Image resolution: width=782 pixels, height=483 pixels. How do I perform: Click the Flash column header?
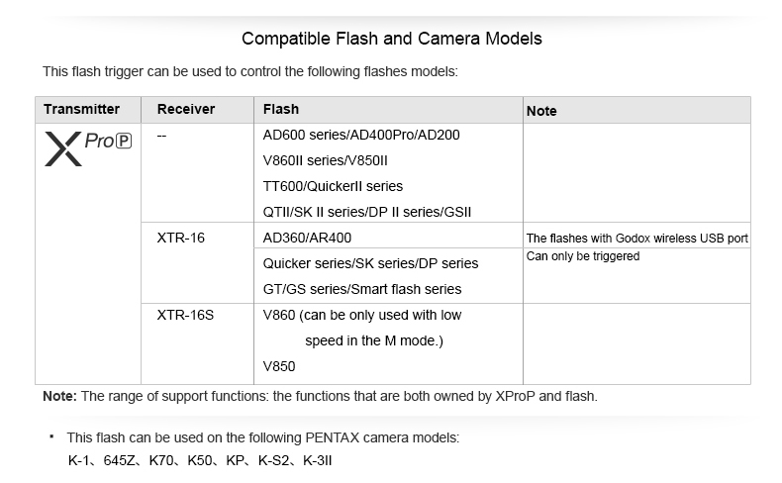coord(281,109)
